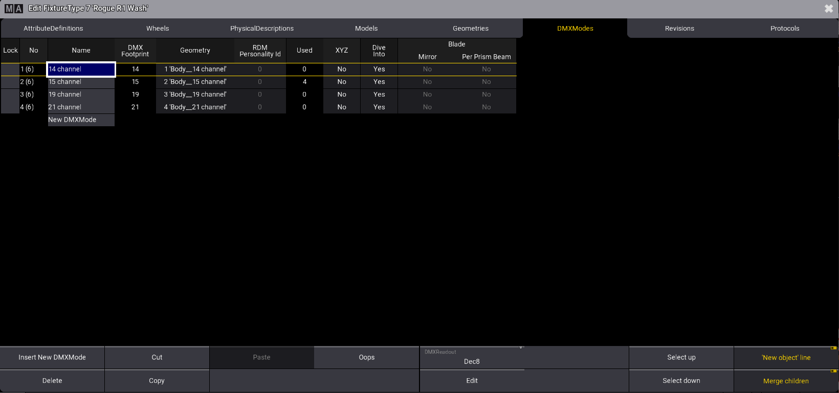Switch to the AttributeDefinitions tab
Screen dimensions: 839x393
(53, 29)
